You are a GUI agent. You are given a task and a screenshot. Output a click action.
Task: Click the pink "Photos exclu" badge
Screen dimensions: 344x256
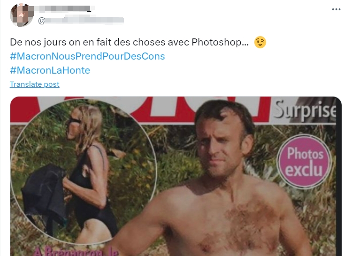point(304,162)
